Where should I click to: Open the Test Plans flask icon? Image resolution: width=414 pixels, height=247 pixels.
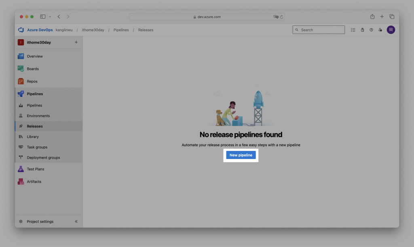click(21, 169)
